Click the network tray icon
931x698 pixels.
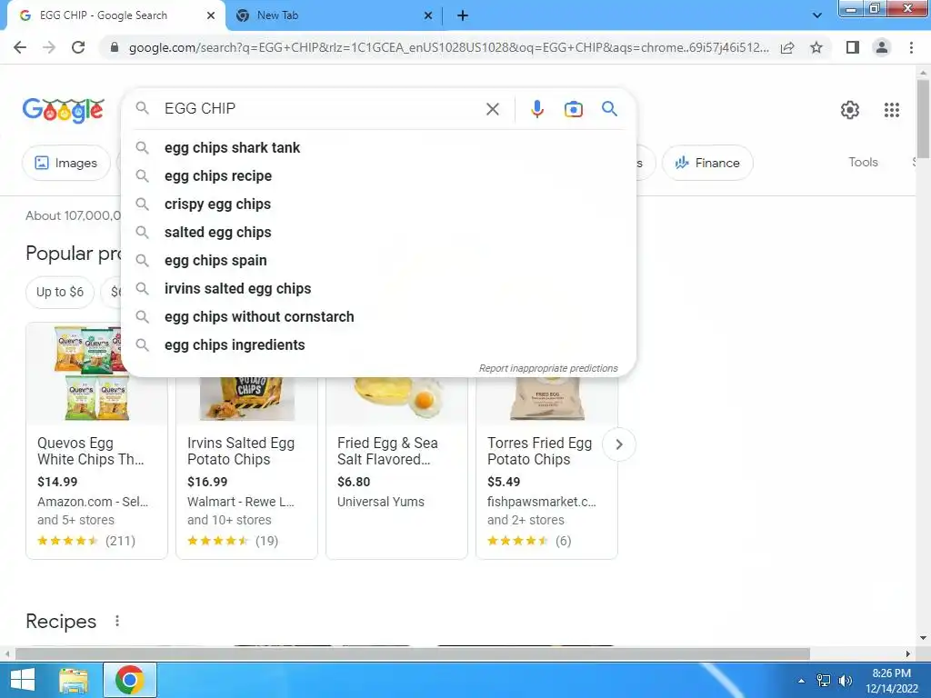(823, 681)
